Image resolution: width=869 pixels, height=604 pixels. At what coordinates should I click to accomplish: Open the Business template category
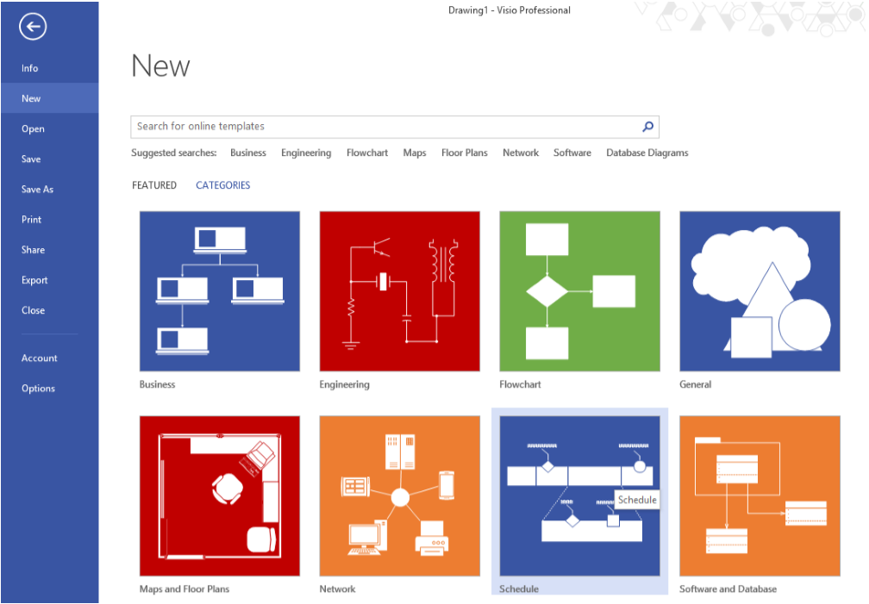tap(219, 291)
